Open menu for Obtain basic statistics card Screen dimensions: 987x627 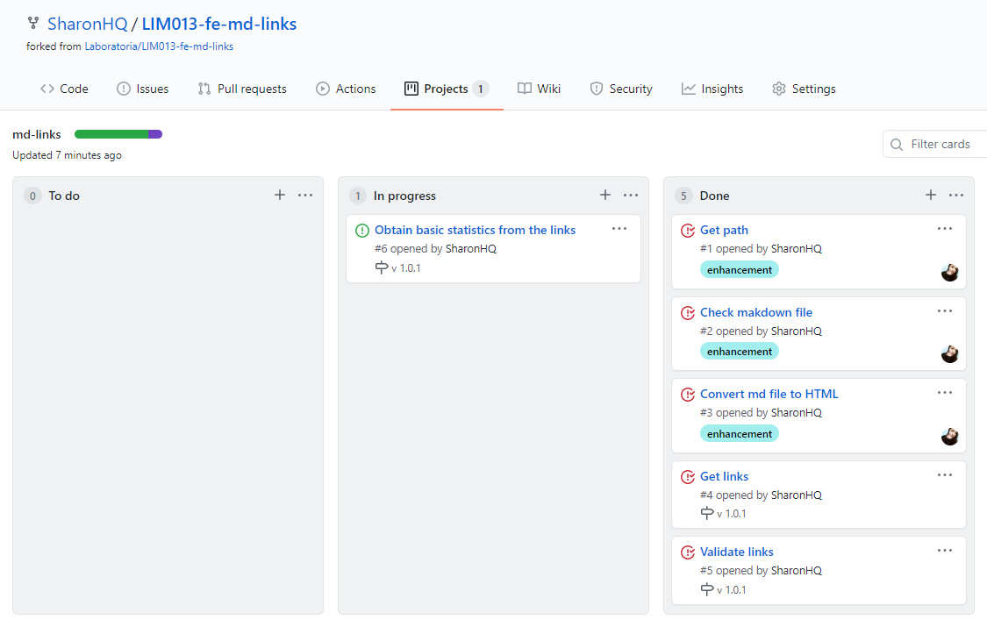pos(619,228)
